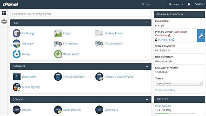The height and width of the screenshot is (116, 206).
Task: Open the Server Information link
Action: point(165,90)
